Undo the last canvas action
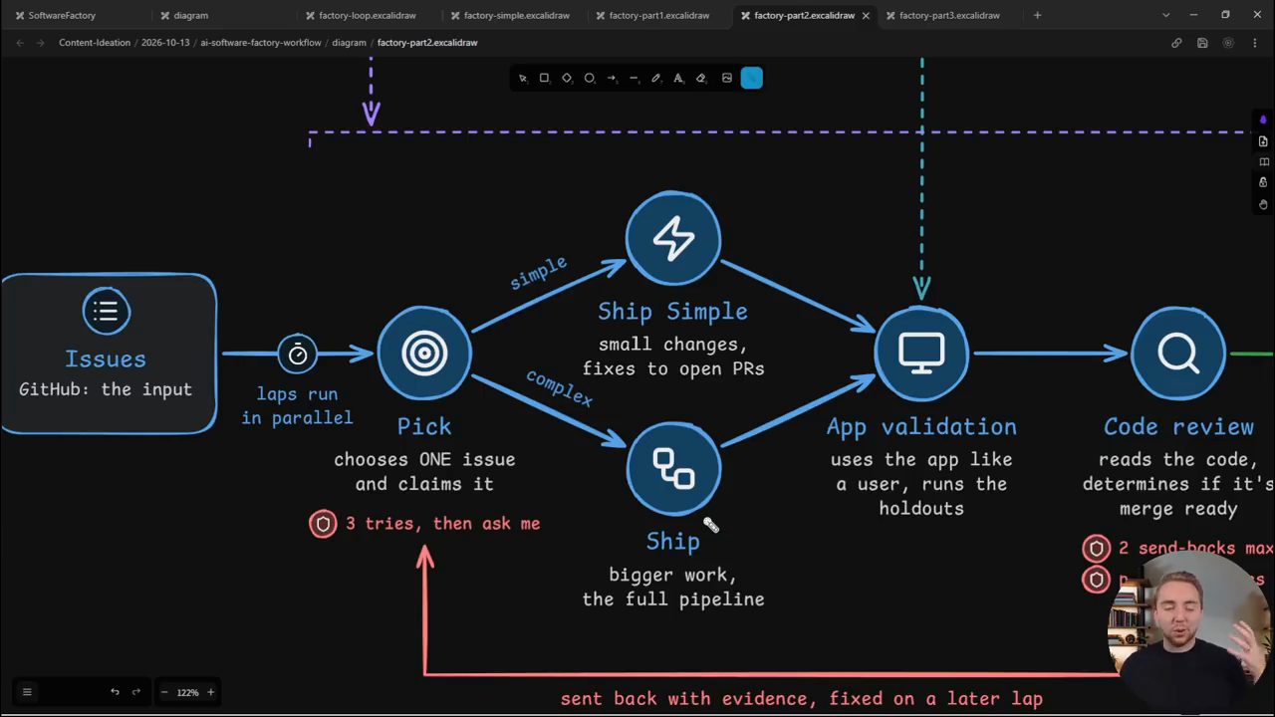 coord(115,692)
